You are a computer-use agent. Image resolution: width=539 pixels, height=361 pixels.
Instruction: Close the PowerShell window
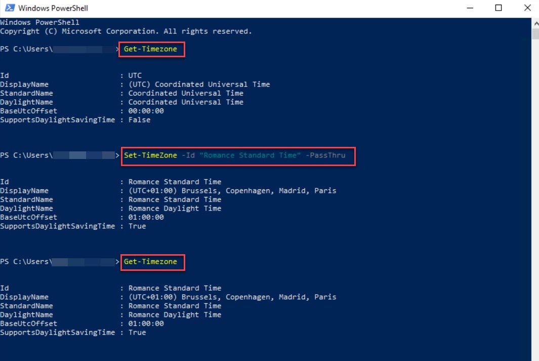(x=528, y=8)
